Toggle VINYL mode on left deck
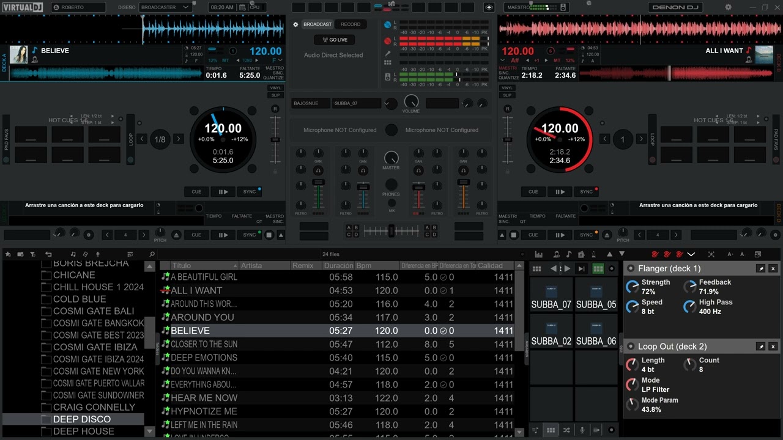 pos(276,88)
